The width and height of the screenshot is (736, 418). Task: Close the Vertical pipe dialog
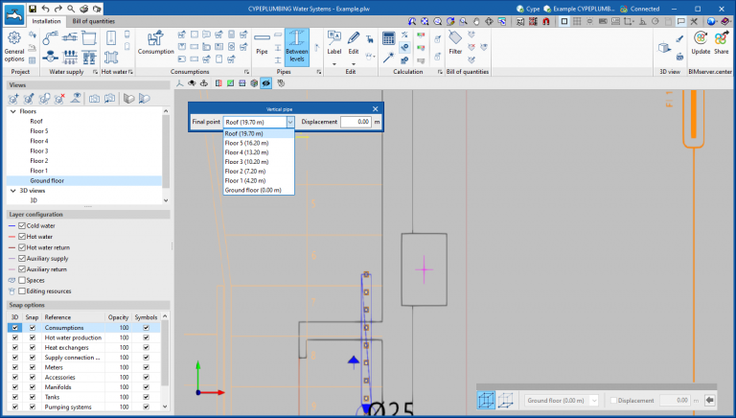point(375,109)
